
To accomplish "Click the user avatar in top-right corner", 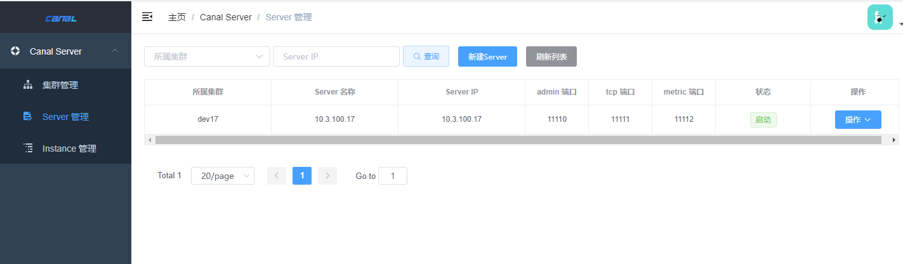I will click(880, 17).
